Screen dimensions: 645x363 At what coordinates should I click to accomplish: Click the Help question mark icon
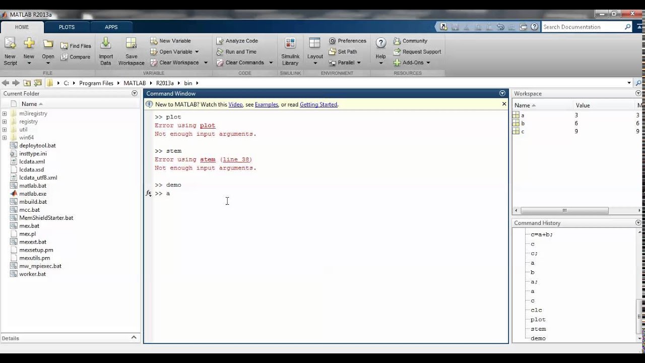tap(381, 43)
